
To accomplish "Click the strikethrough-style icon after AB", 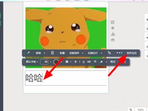I will (95, 62).
